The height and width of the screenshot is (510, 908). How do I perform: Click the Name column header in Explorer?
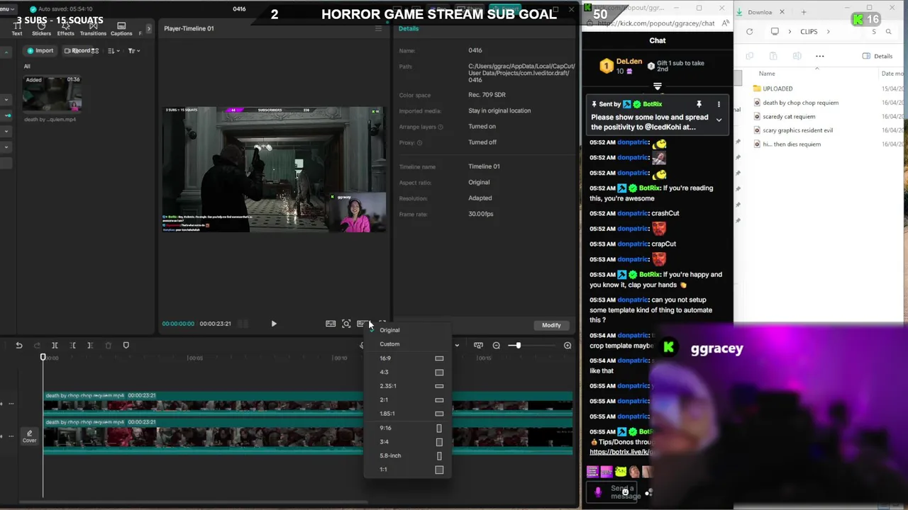pos(767,74)
